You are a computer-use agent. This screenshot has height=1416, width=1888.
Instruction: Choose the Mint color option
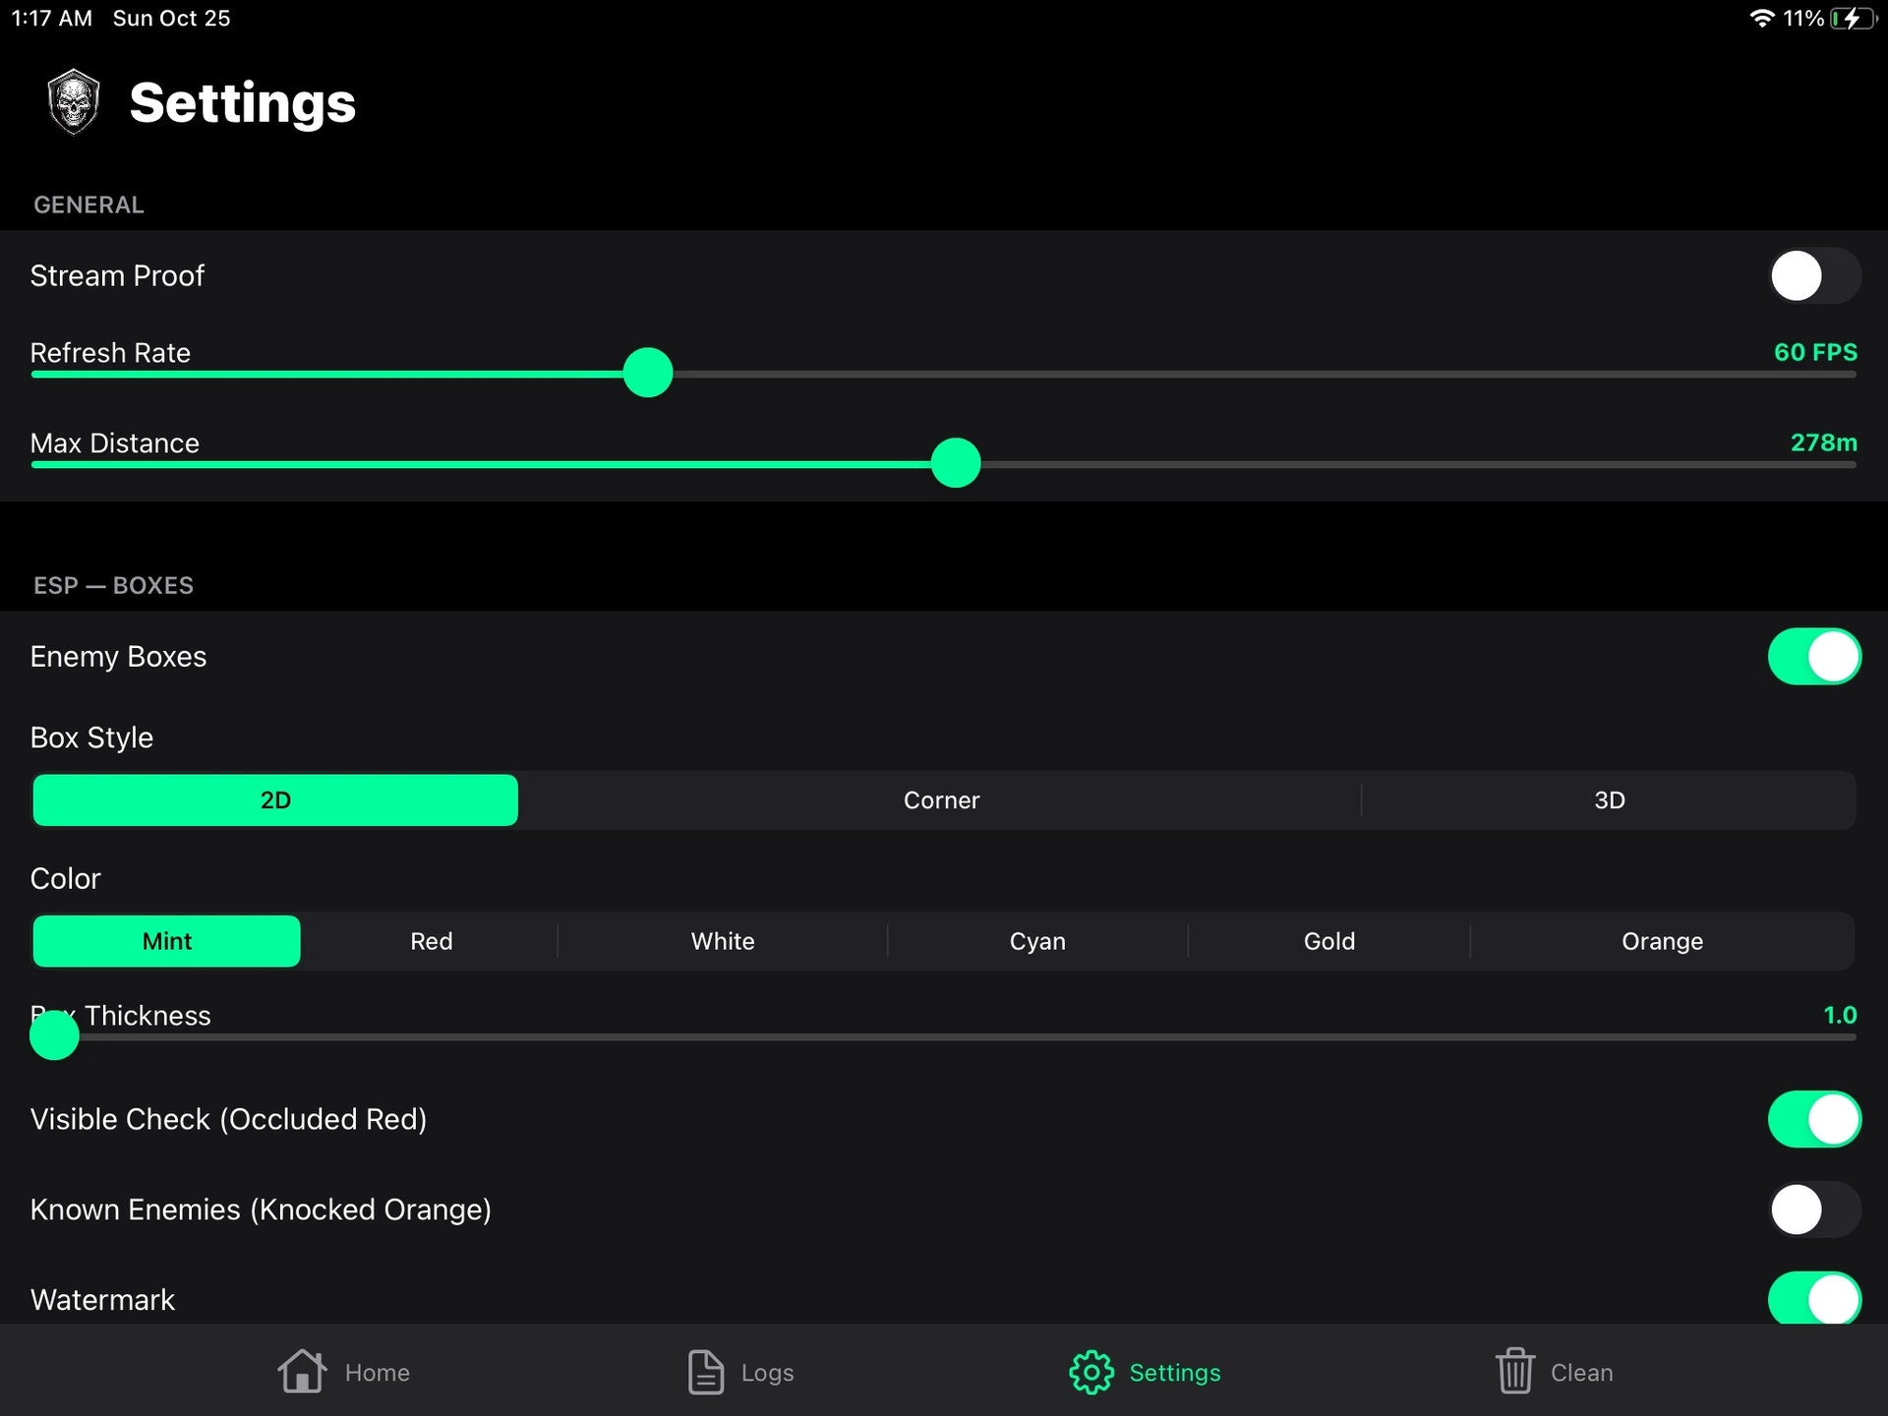[x=167, y=941]
